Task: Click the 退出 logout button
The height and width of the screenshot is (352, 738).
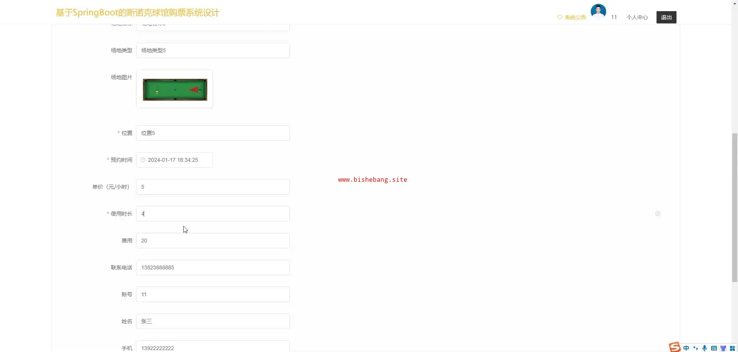Action: (666, 17)
